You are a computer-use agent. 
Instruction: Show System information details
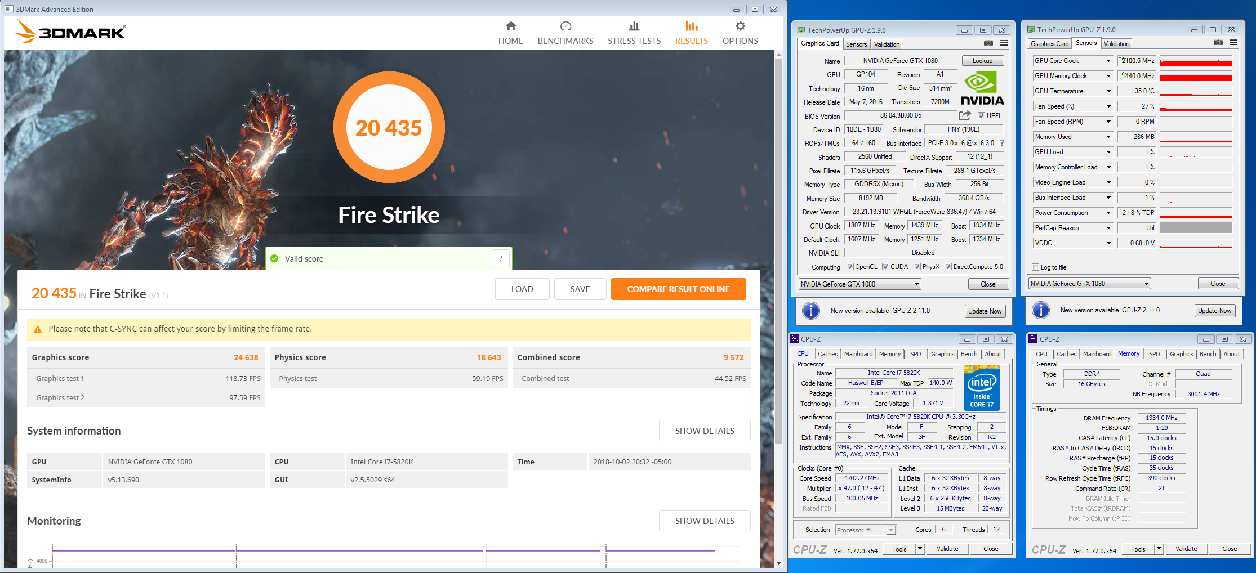point(705,431)
